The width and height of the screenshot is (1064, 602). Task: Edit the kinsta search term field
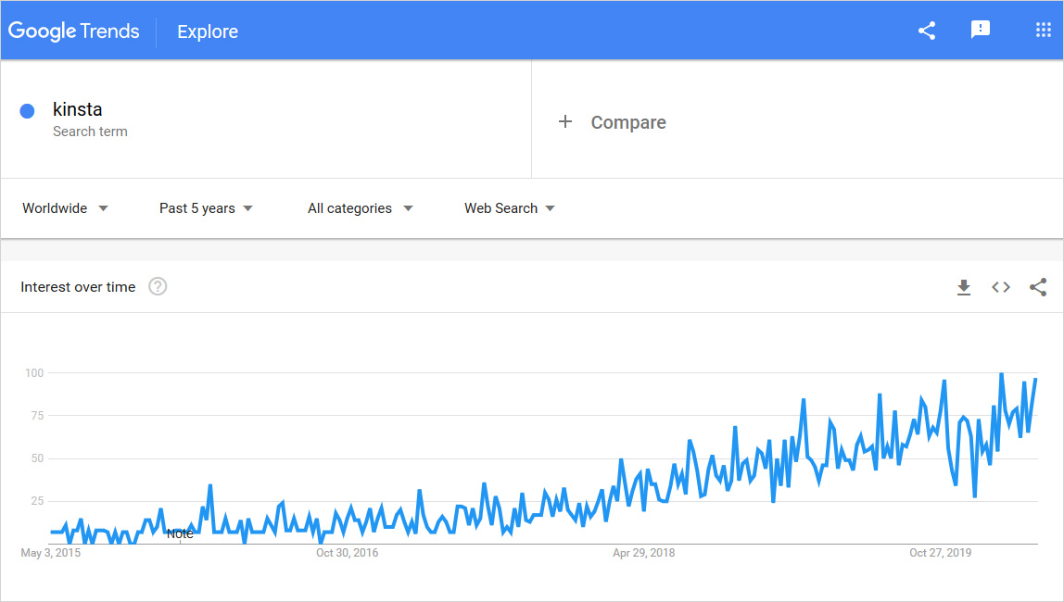[78, 110]
